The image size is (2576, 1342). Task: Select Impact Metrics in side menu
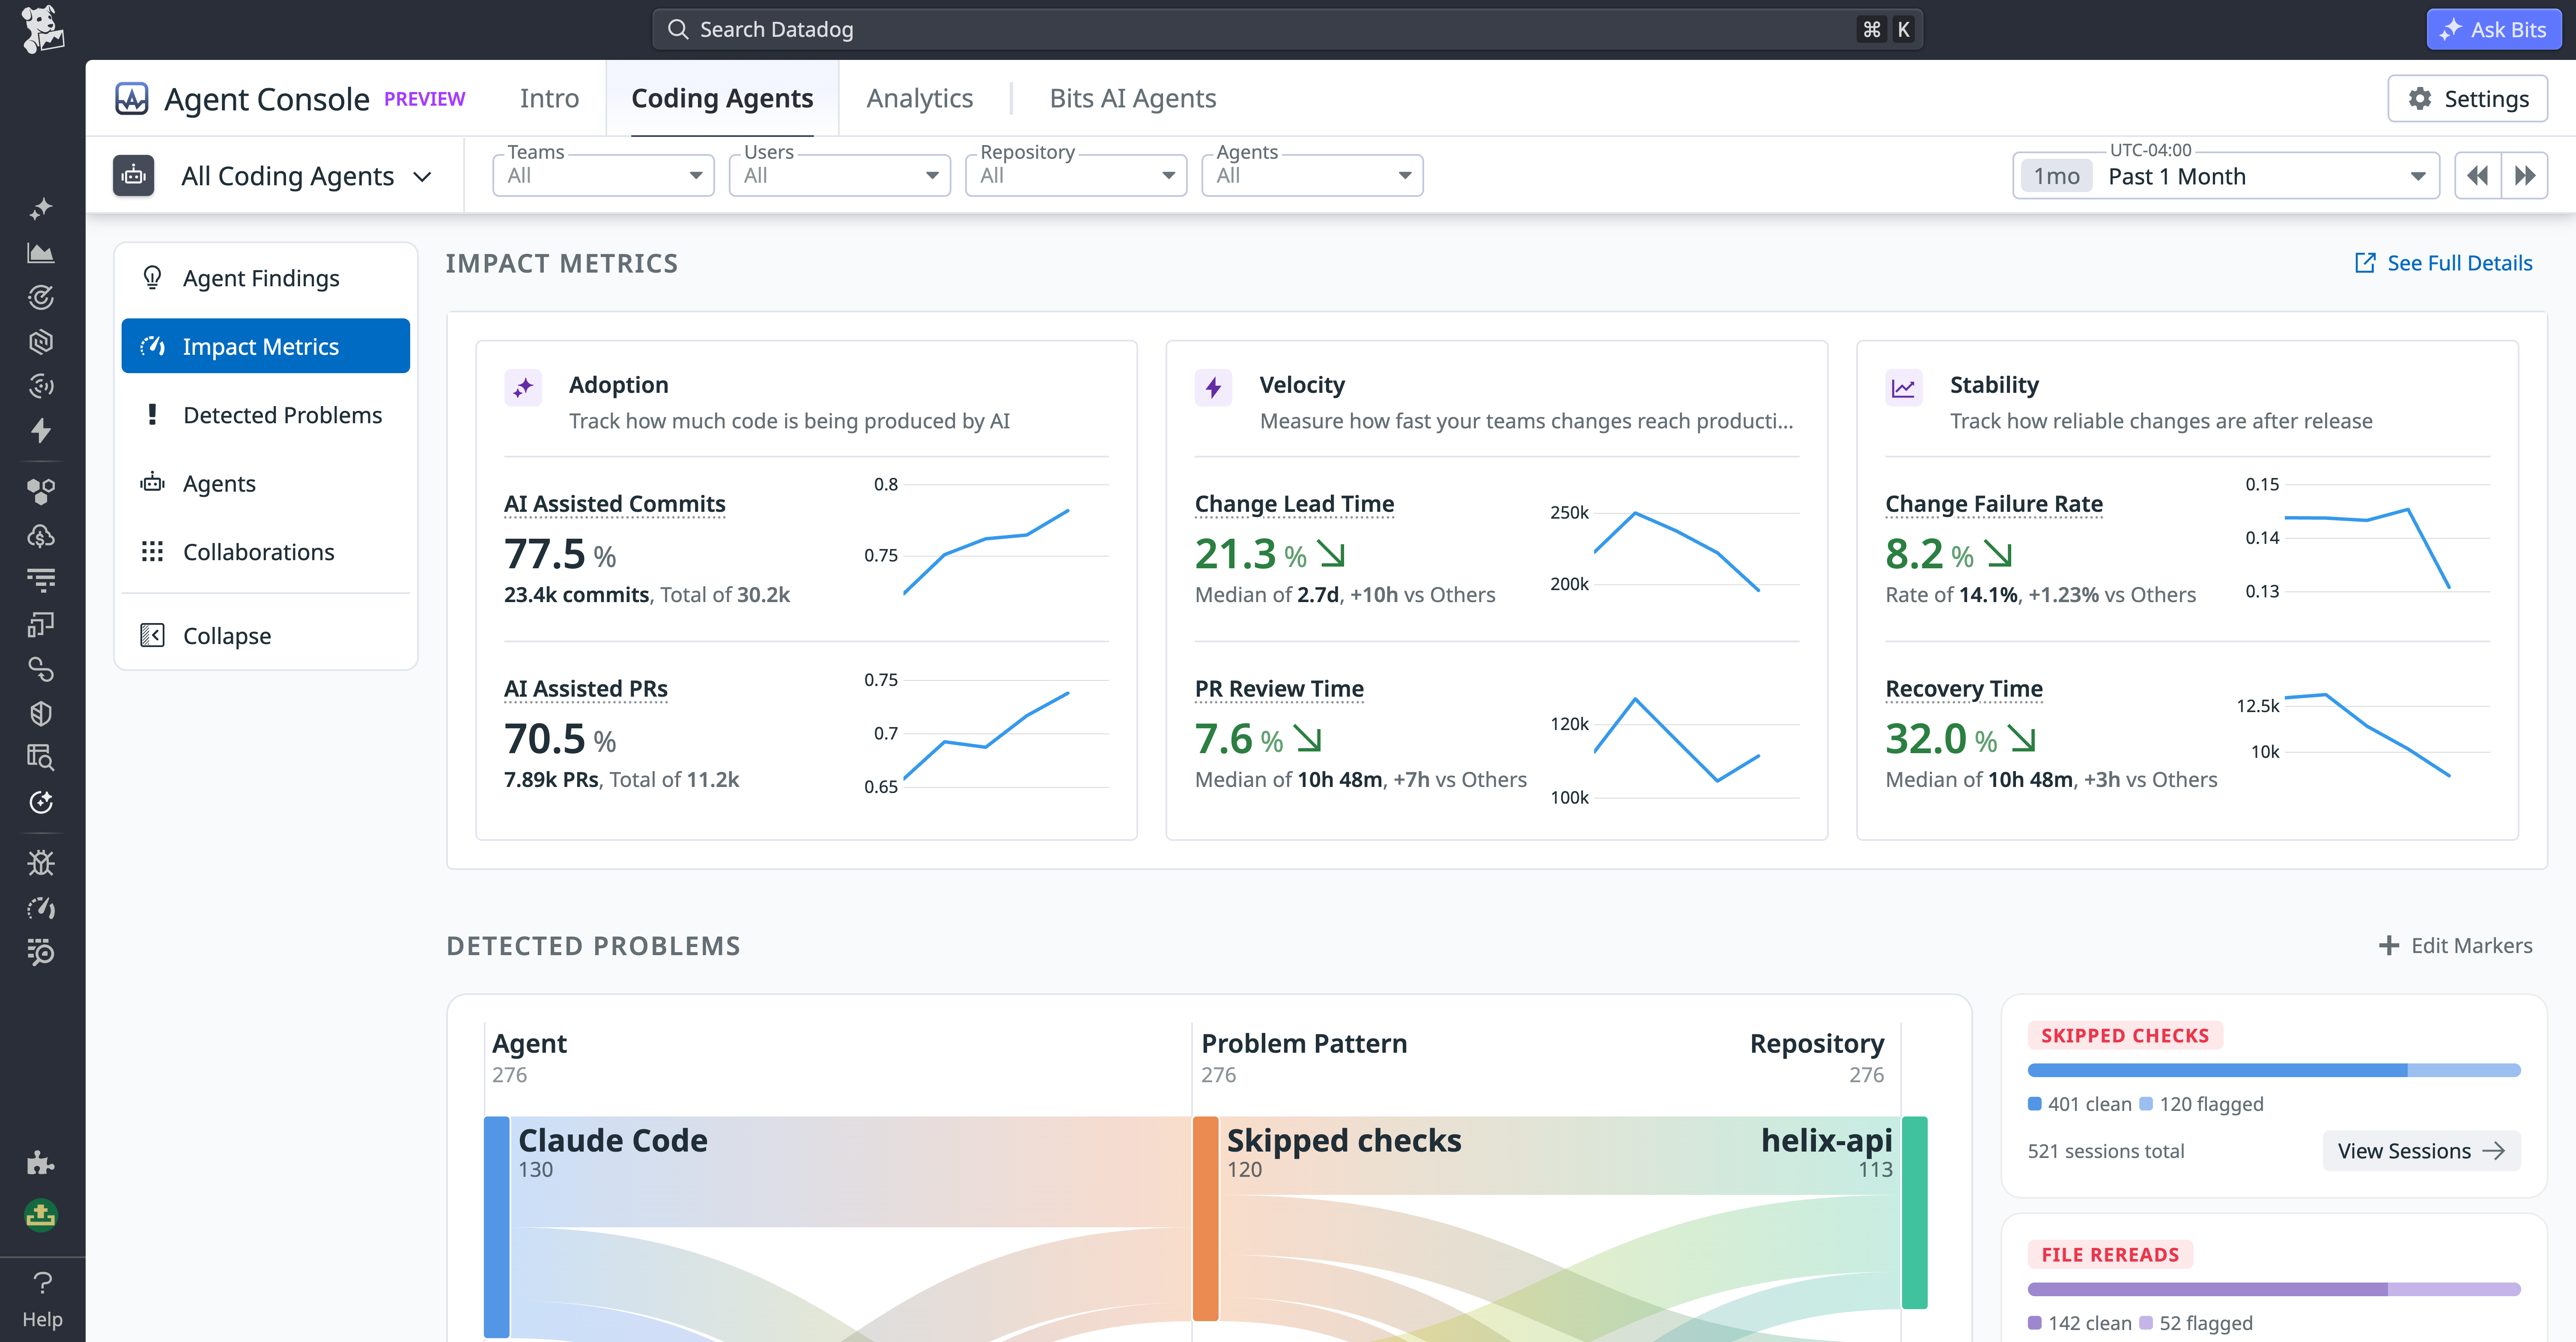point(266,346)
